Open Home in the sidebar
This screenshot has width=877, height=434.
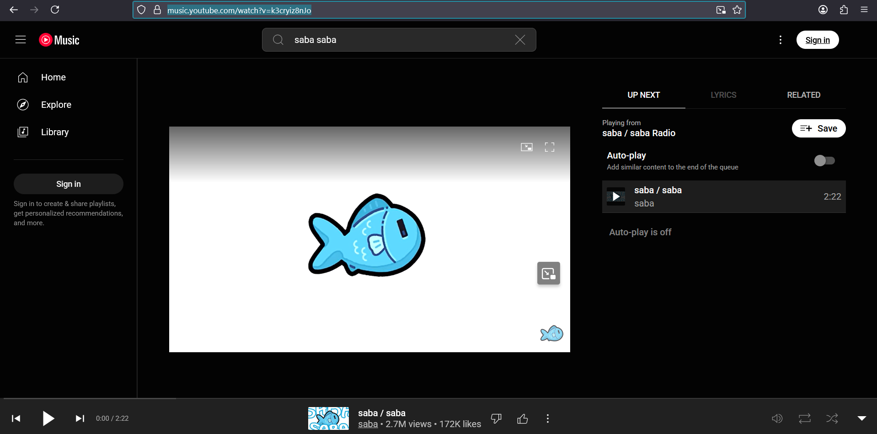[69, 77]
